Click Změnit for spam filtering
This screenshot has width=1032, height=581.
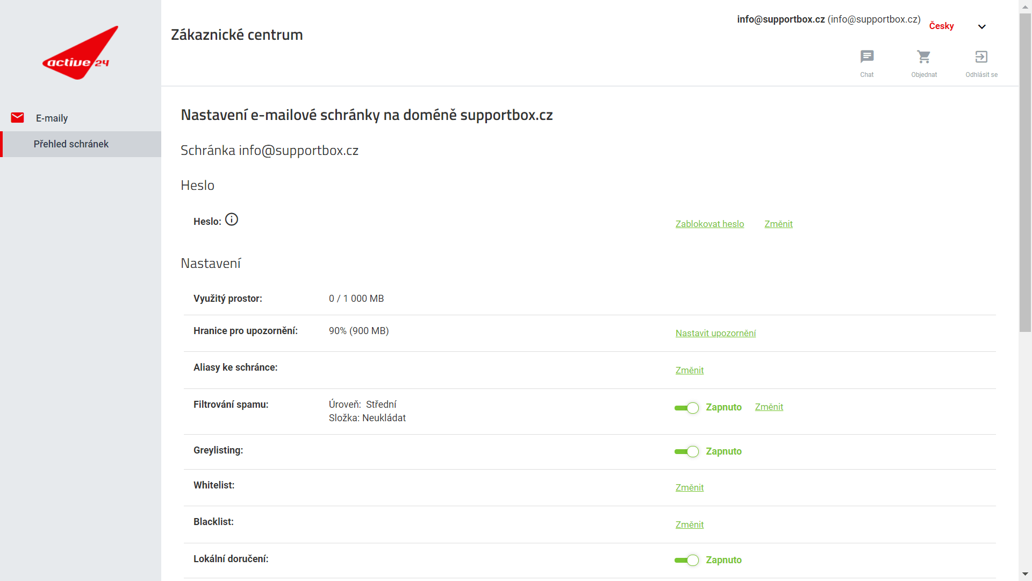coord(769,407)
